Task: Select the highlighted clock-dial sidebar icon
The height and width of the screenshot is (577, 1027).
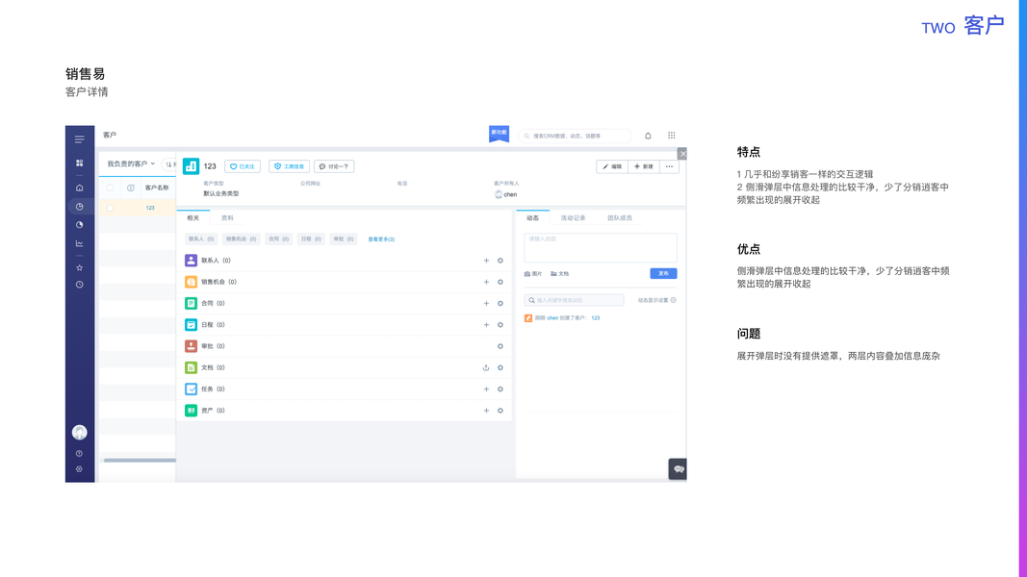Action: tap(79, 207)
